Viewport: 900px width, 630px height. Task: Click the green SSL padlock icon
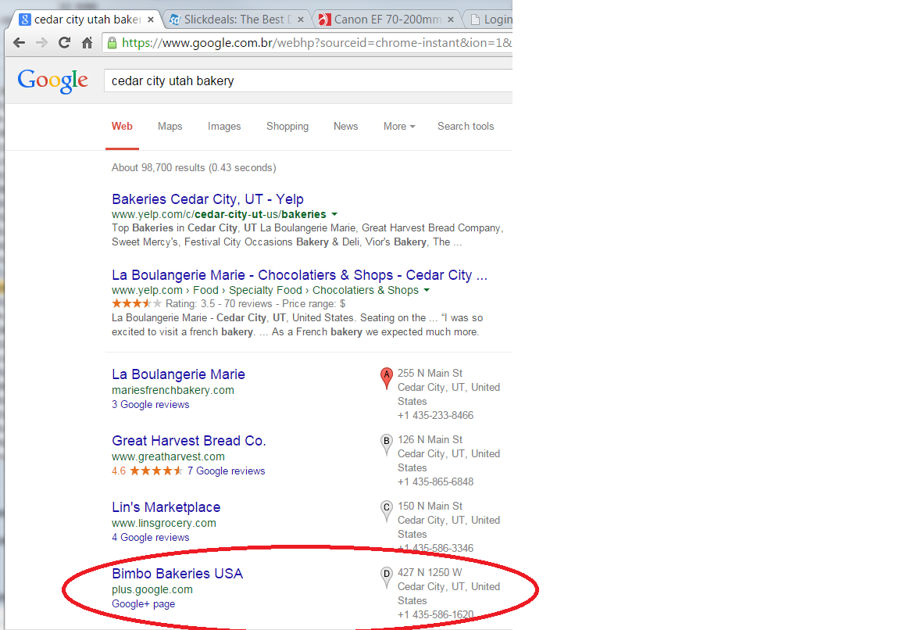[x=112, y=42]
